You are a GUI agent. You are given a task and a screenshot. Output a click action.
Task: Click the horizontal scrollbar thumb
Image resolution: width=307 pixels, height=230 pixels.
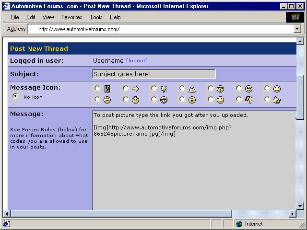[121, 214]
